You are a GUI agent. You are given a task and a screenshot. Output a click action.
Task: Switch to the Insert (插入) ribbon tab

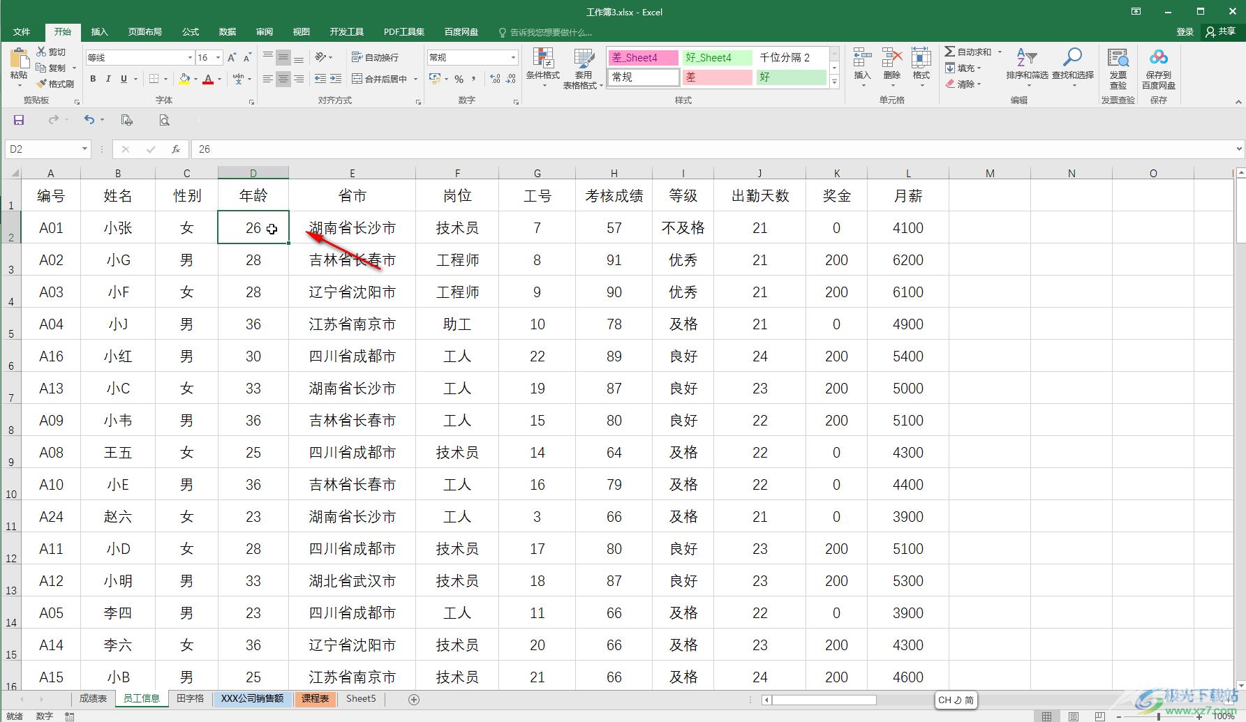click(100, 31)
